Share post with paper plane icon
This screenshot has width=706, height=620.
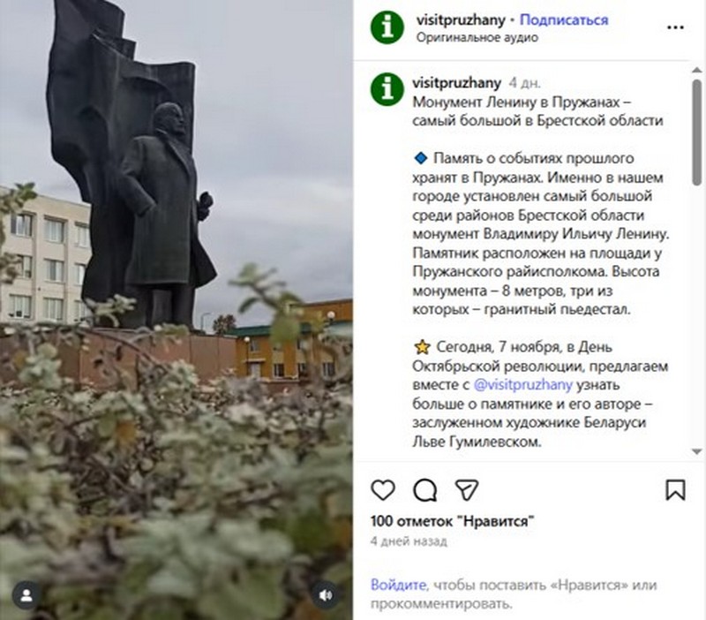[467, 489]
